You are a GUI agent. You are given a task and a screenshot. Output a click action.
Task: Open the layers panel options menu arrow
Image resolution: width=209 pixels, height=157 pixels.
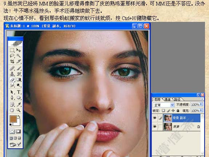click(202, 99)
